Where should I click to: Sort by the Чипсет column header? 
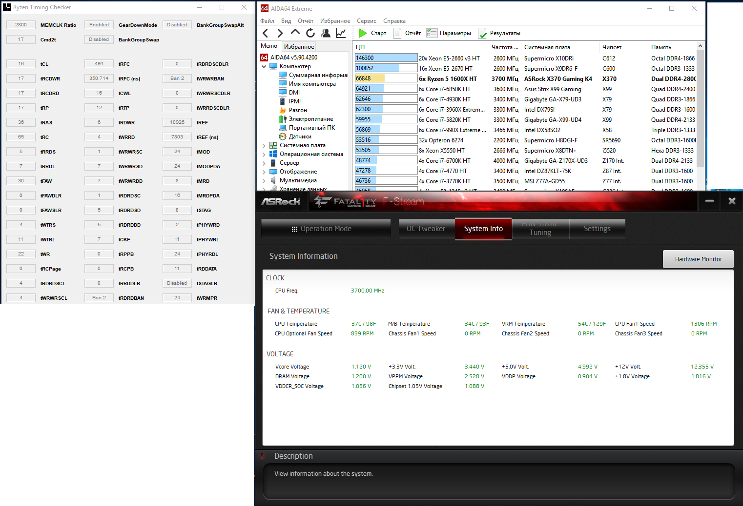point(623,47)
